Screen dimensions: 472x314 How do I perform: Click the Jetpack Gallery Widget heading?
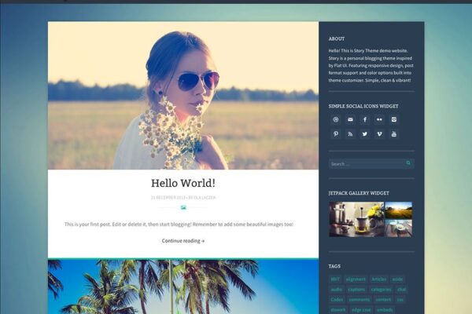[359, 193]
